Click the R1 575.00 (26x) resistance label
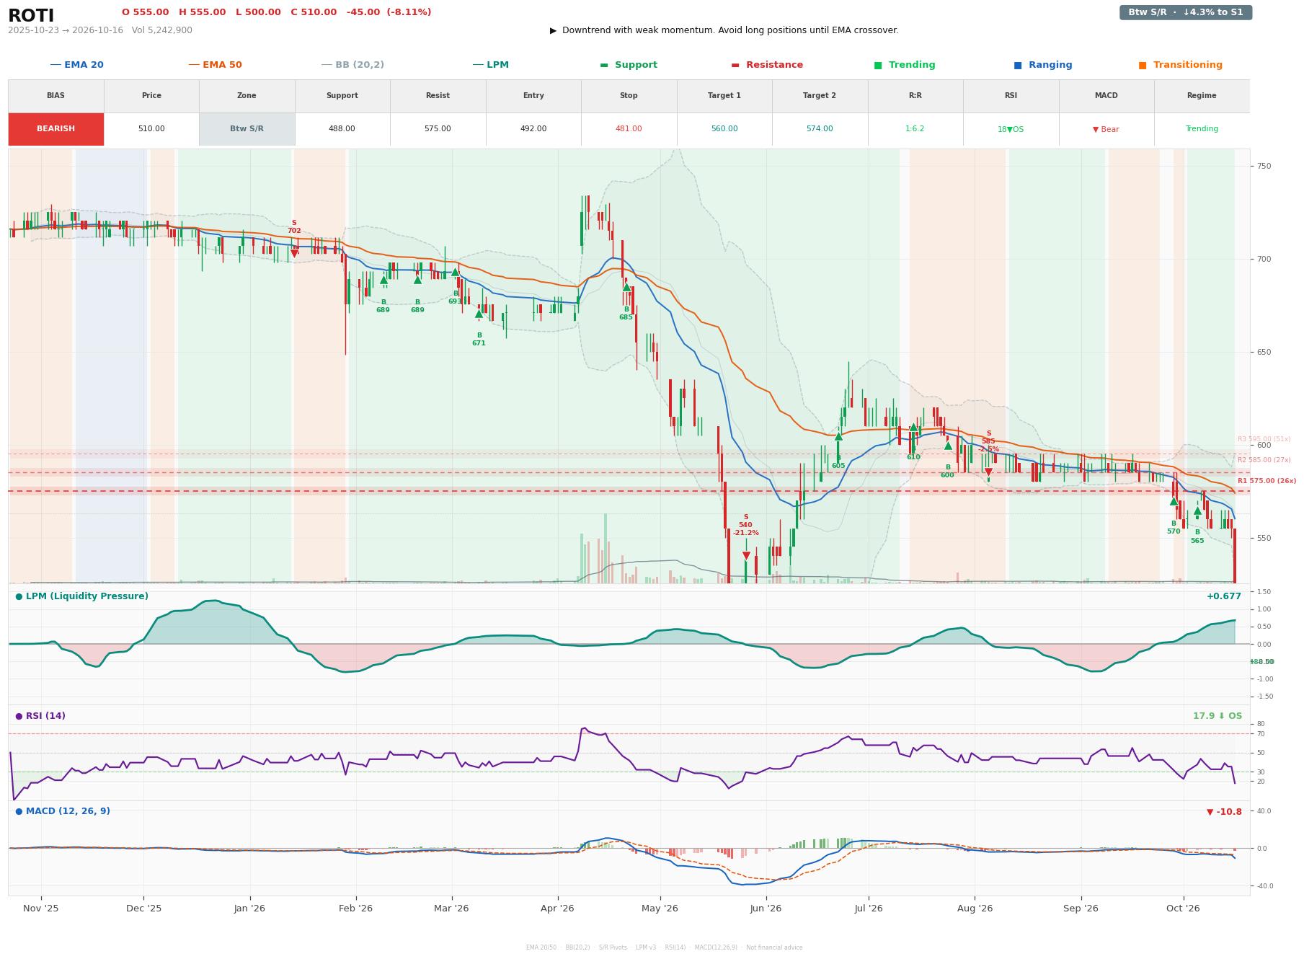The height and width of the screenshot is (959, 1304). (1267, 481)
